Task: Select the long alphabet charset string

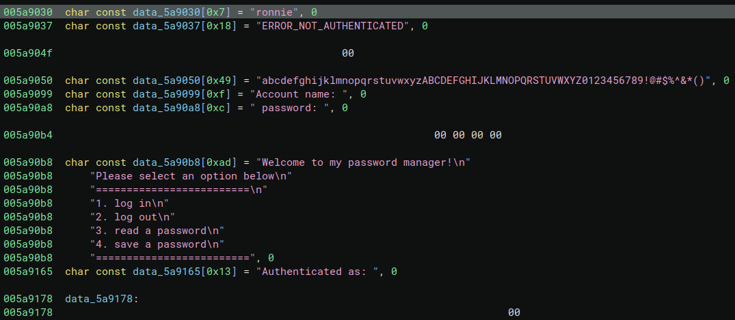Action: (x=485, y=81)
